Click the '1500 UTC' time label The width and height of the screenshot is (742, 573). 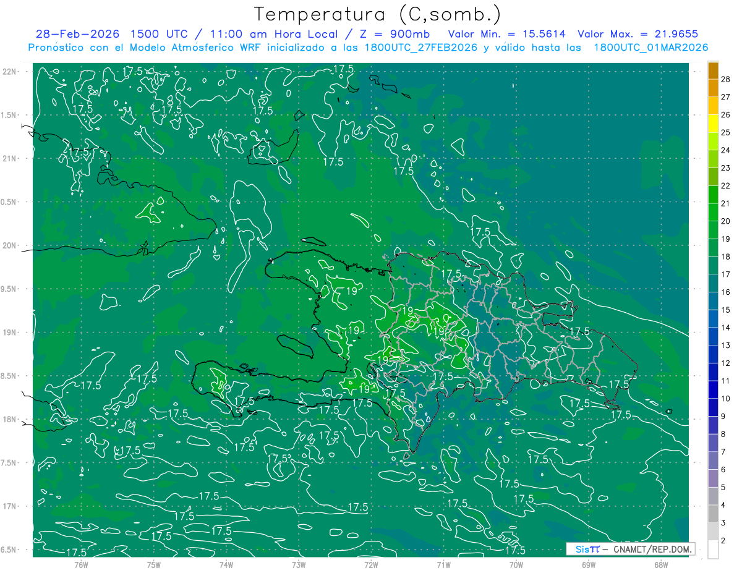coord(163,34)
